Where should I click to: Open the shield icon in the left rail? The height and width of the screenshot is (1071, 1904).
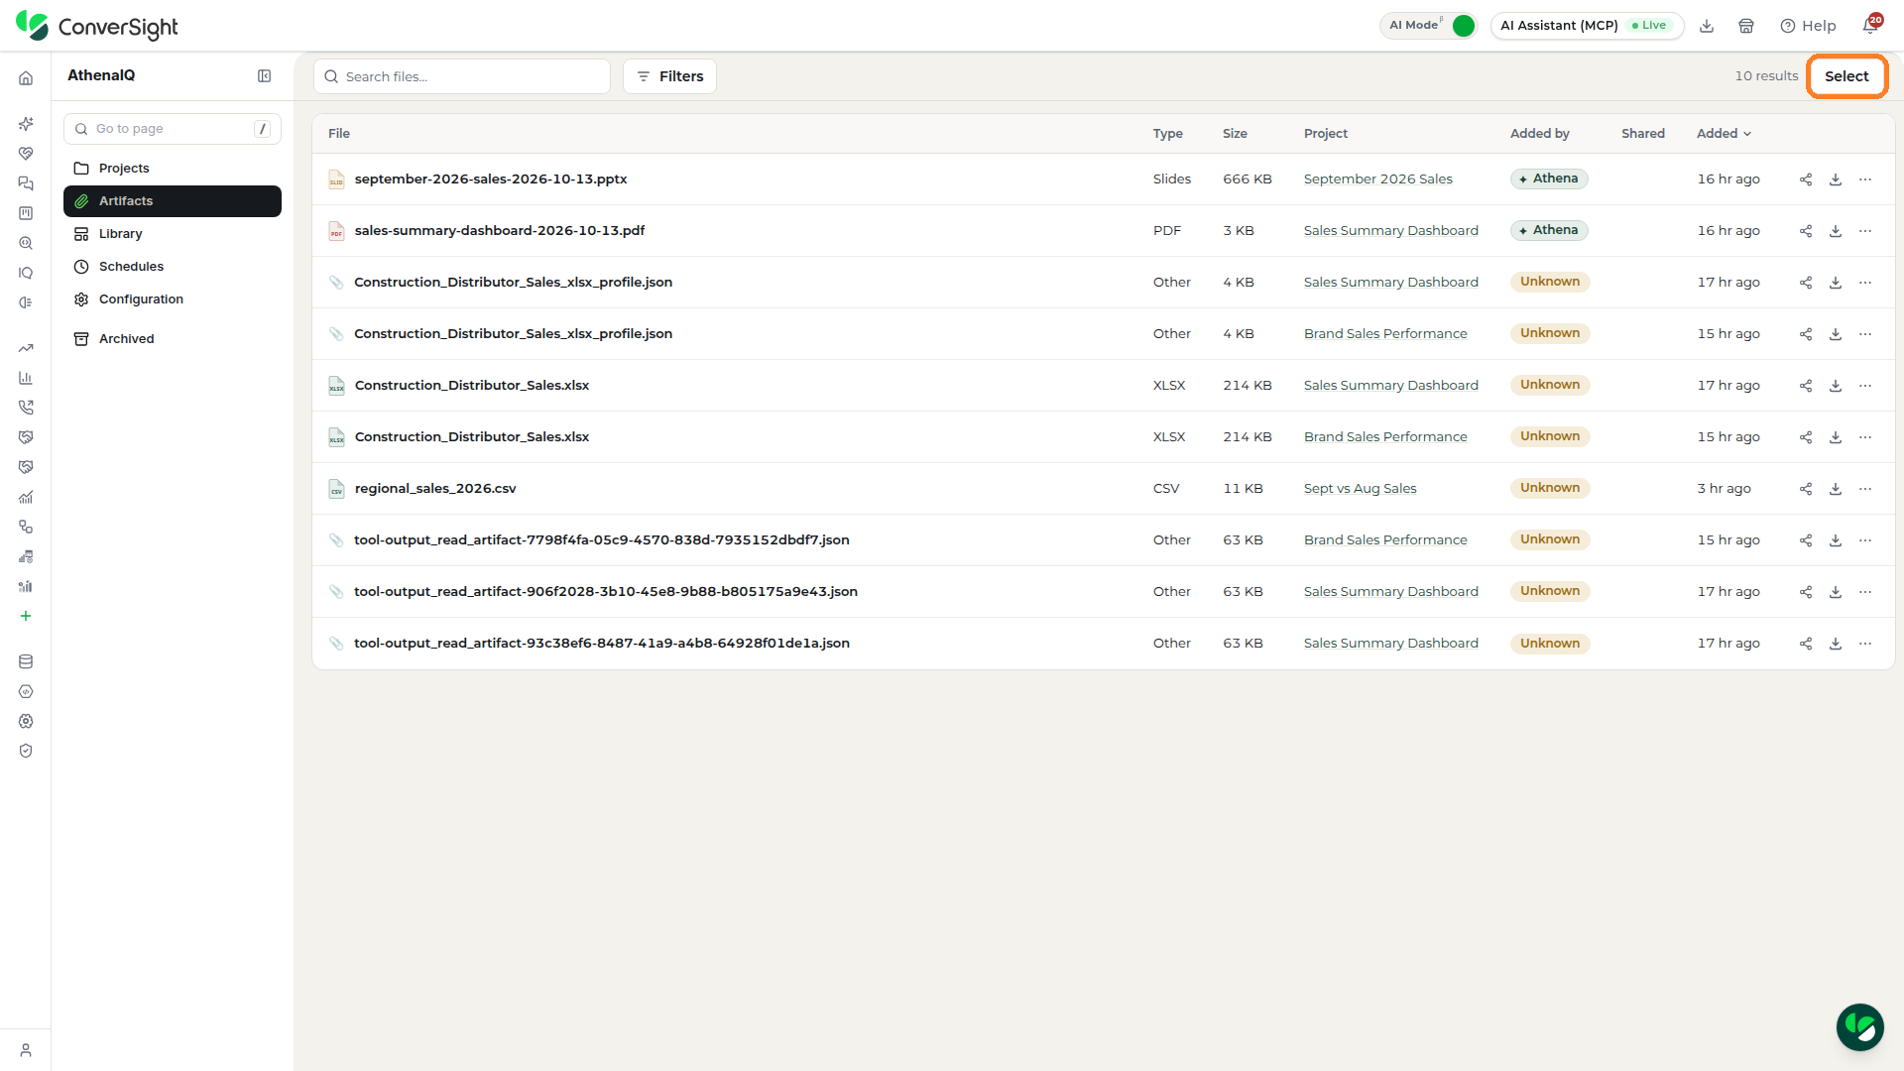pos(26,751)
